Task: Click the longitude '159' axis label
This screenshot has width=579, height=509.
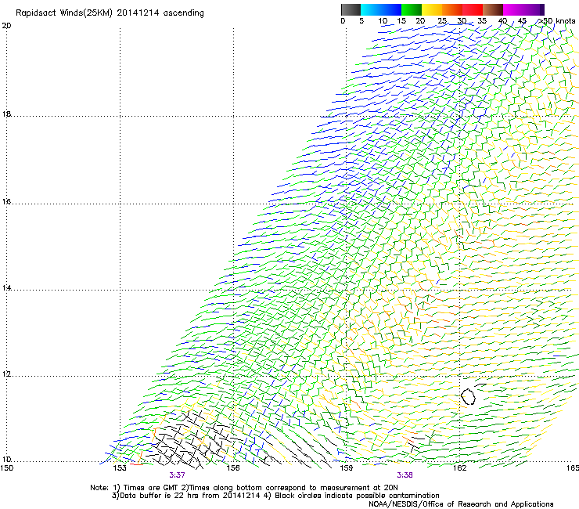Action: point(346,468)
